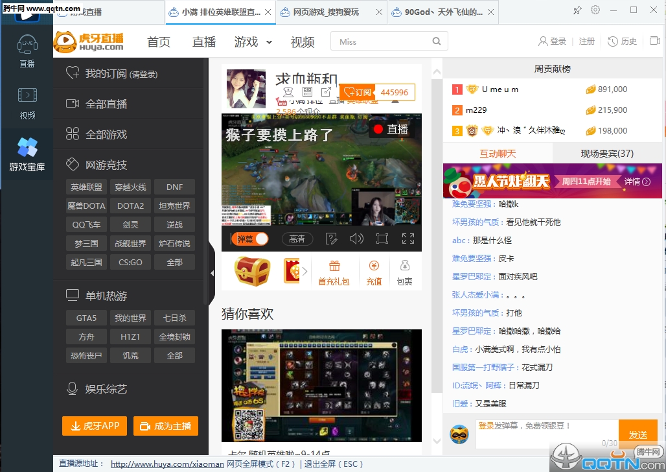The width and height of the screenshot is (666, 472).
Task: Open the 充值 recharge option
Action: (x=374, y=273)
